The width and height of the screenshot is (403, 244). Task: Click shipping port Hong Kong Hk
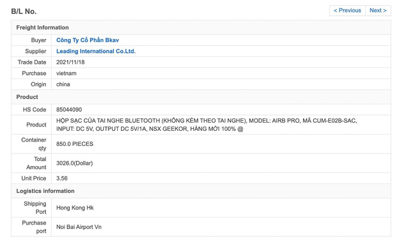pos(75,208)
